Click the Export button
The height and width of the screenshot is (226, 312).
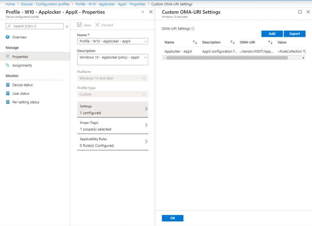point(294,33)
